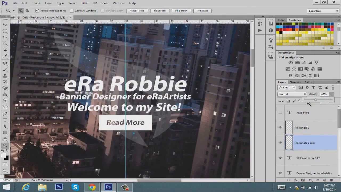Select the Brush tool
This screenshot has width=341, height=192.
click(x=5, y=69)
